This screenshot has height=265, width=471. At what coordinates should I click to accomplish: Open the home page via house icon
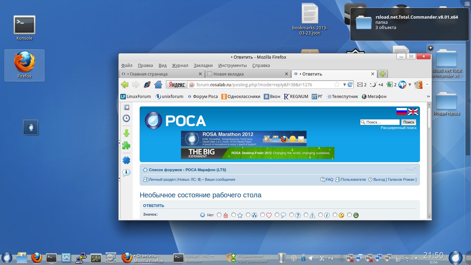coord(158,85)
